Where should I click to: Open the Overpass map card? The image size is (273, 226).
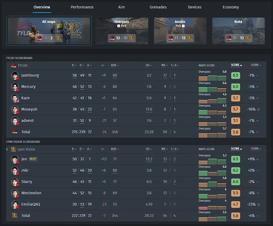point(122,31)
